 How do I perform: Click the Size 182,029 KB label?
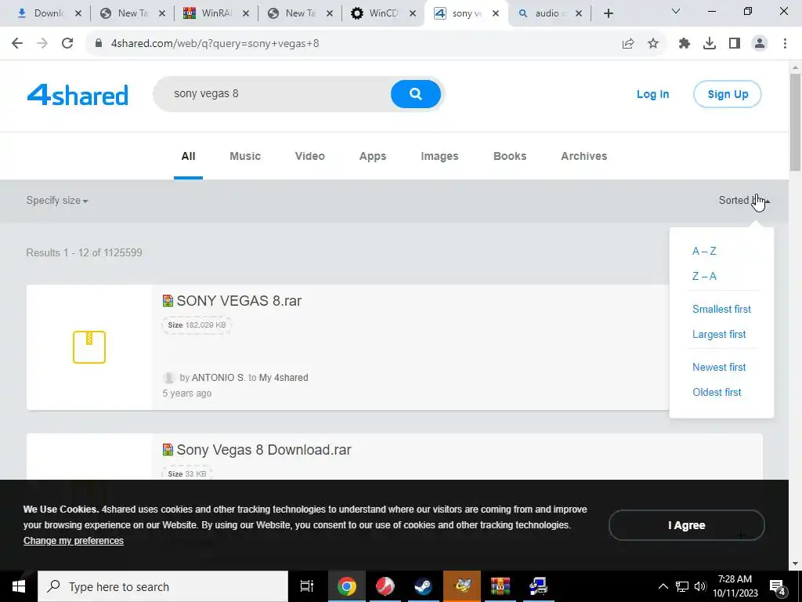[197, 325]
